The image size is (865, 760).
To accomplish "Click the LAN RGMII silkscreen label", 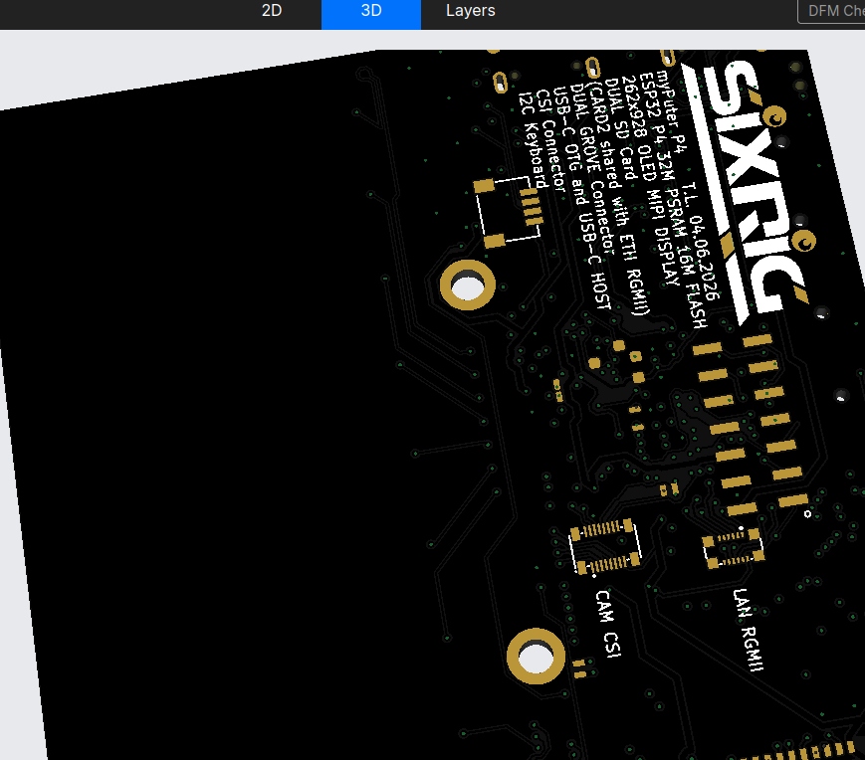I will tap(749, 630).
